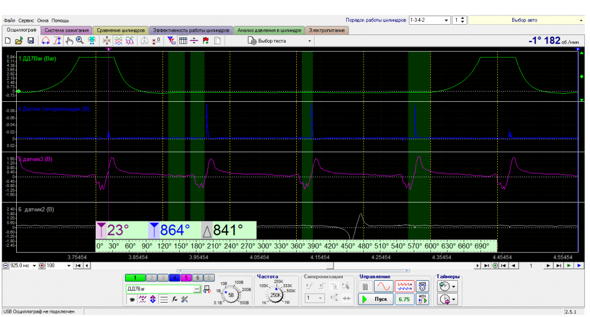Screen dimensions: 590x317
Task: Click the 6.75 value button
Action: [x=404, y=299]
